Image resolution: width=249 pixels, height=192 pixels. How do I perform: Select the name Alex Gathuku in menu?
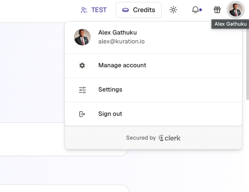pyautogui.click(x=118, y=32)
